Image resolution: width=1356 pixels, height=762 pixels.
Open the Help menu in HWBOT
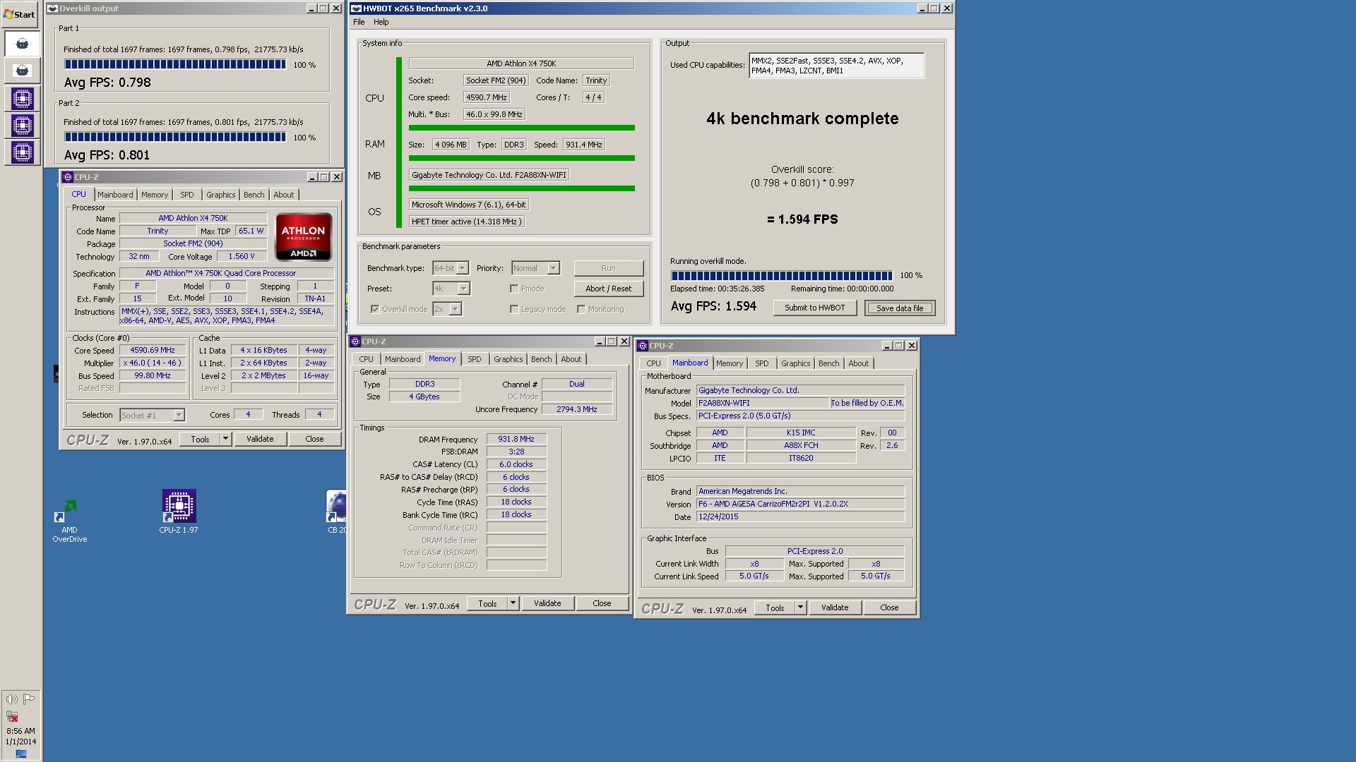[381, 22]
